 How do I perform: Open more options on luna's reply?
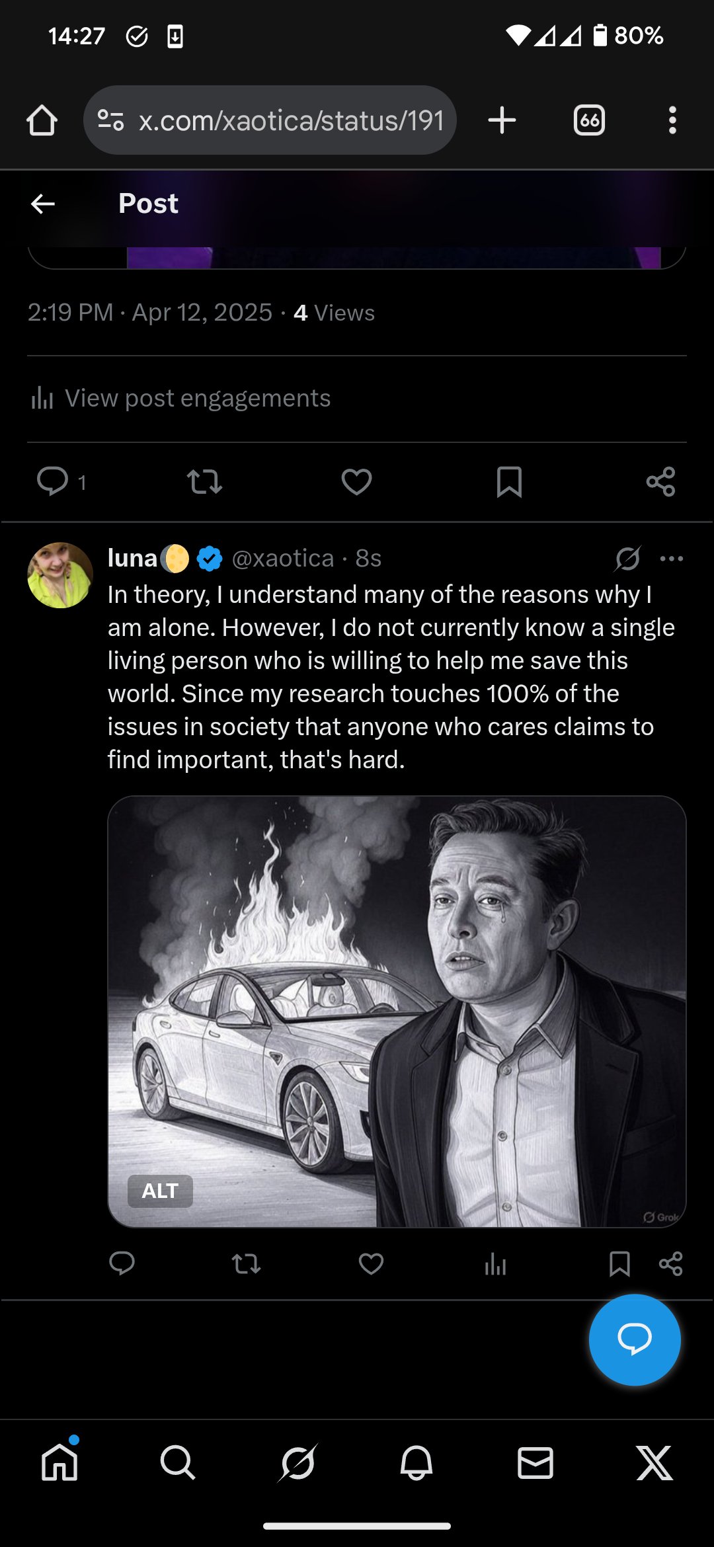(672, 559)
